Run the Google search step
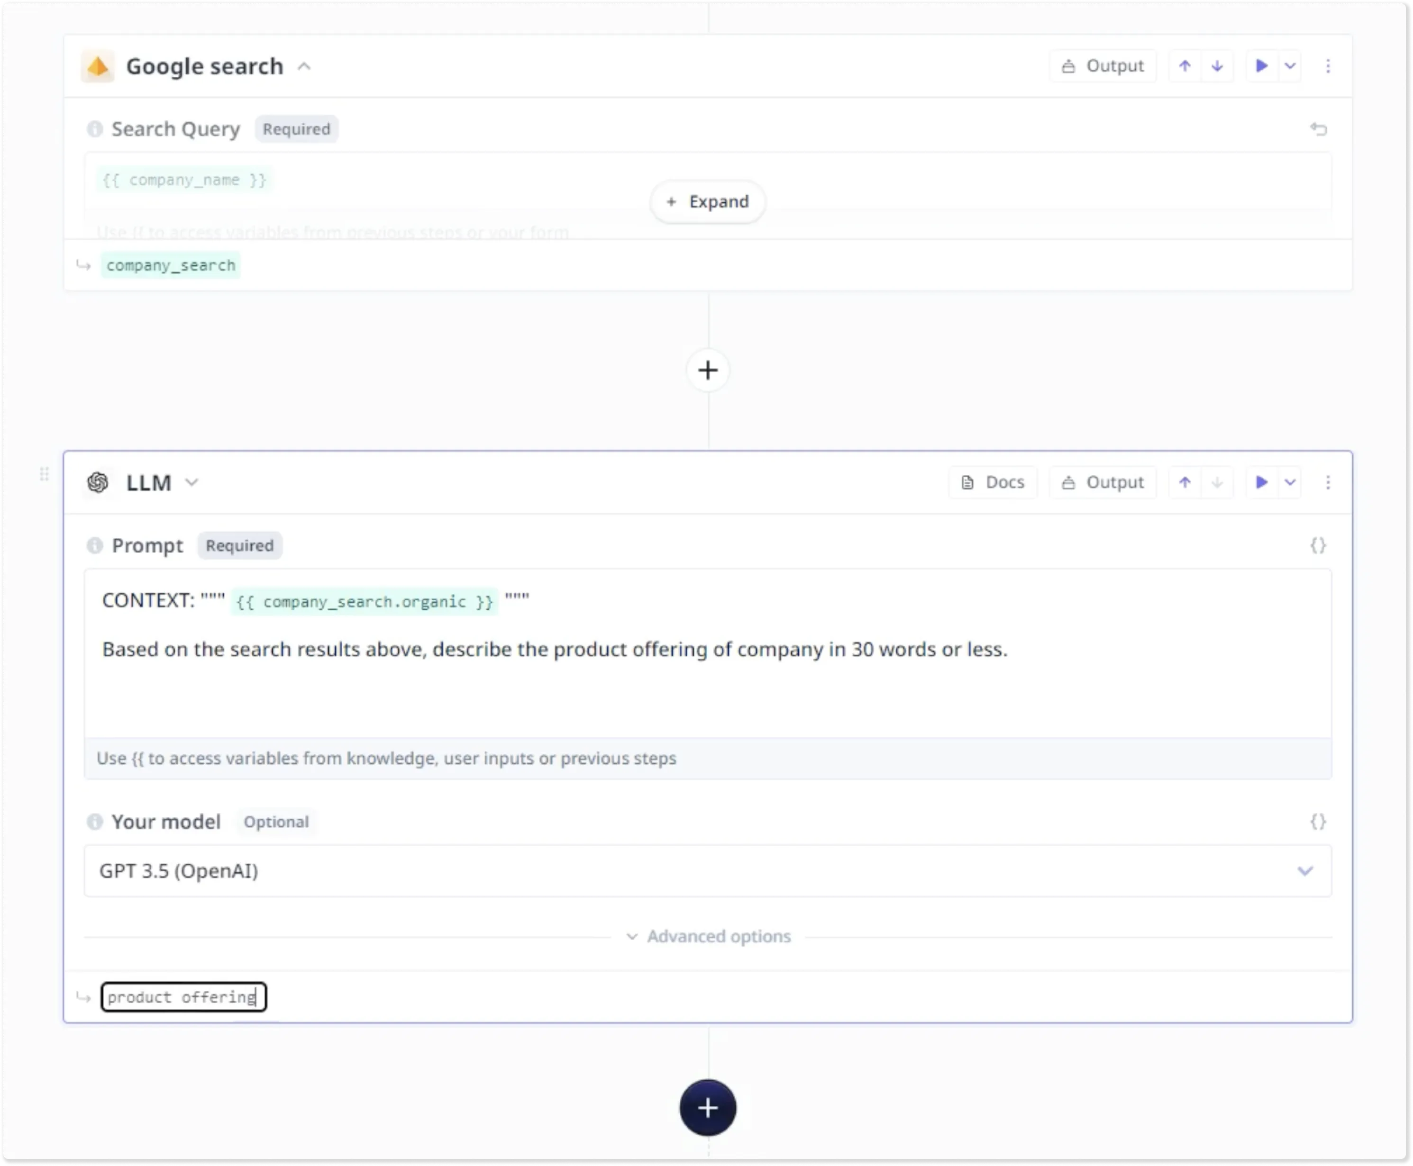 click(1261, 66)
